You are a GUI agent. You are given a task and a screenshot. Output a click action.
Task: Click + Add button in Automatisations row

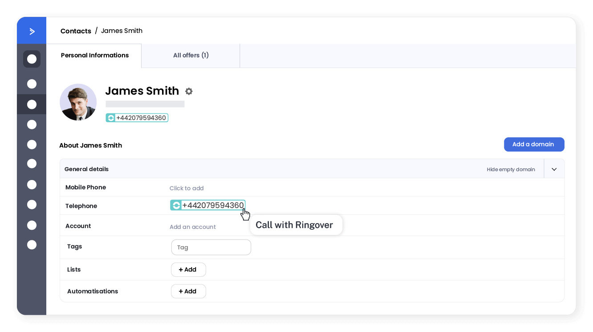[188, 292]
